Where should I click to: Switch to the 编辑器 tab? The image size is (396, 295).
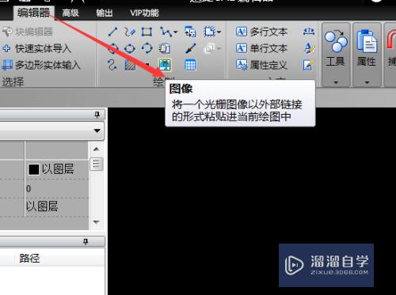tap(34, 13)
